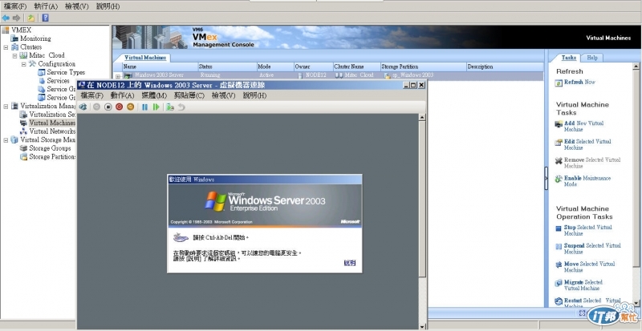642x331 pixels.
Task: Click the grayed Start icon in VM toolbar
Action: [x=96, y=107]
